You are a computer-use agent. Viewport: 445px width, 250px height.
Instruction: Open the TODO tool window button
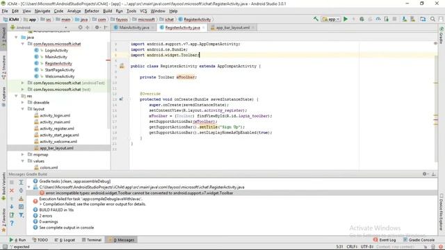pos(40,240)
